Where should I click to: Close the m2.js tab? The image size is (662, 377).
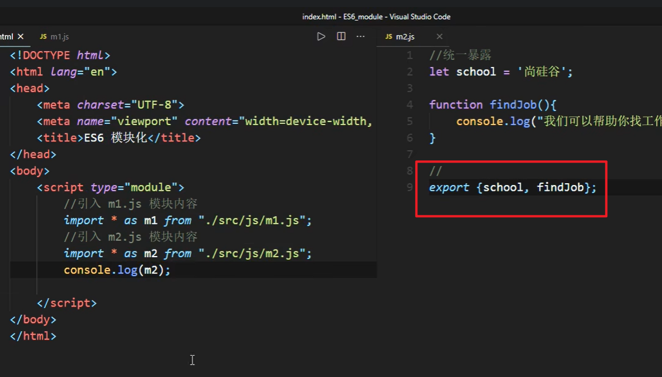pyautogui.click(x=439, y=36)
